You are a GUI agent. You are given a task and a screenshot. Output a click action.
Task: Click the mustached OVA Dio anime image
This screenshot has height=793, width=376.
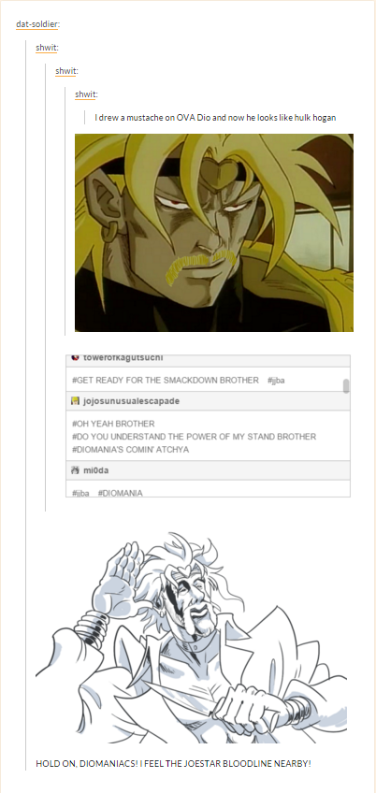point(214,233)
